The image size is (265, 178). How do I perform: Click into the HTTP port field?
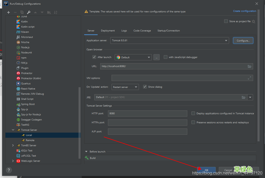coord(147,114)
